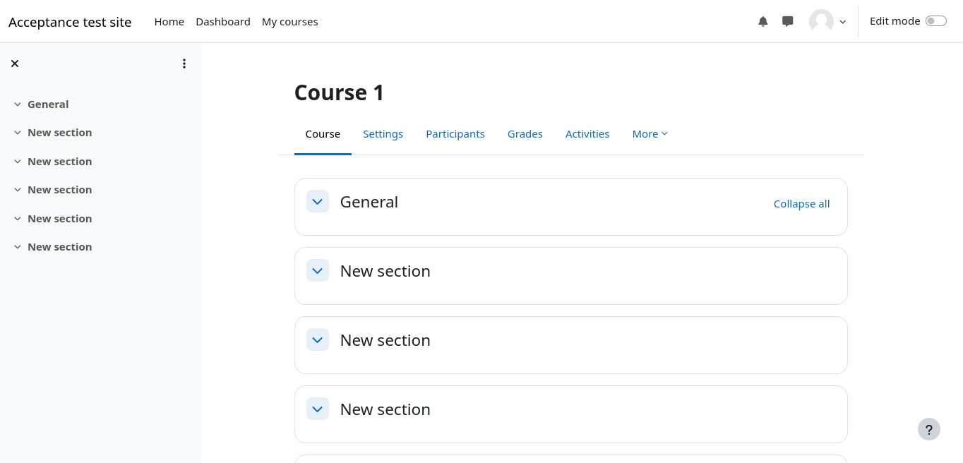Open the user menu dropdown arrow
963x463 pixels.
(843, 22)
